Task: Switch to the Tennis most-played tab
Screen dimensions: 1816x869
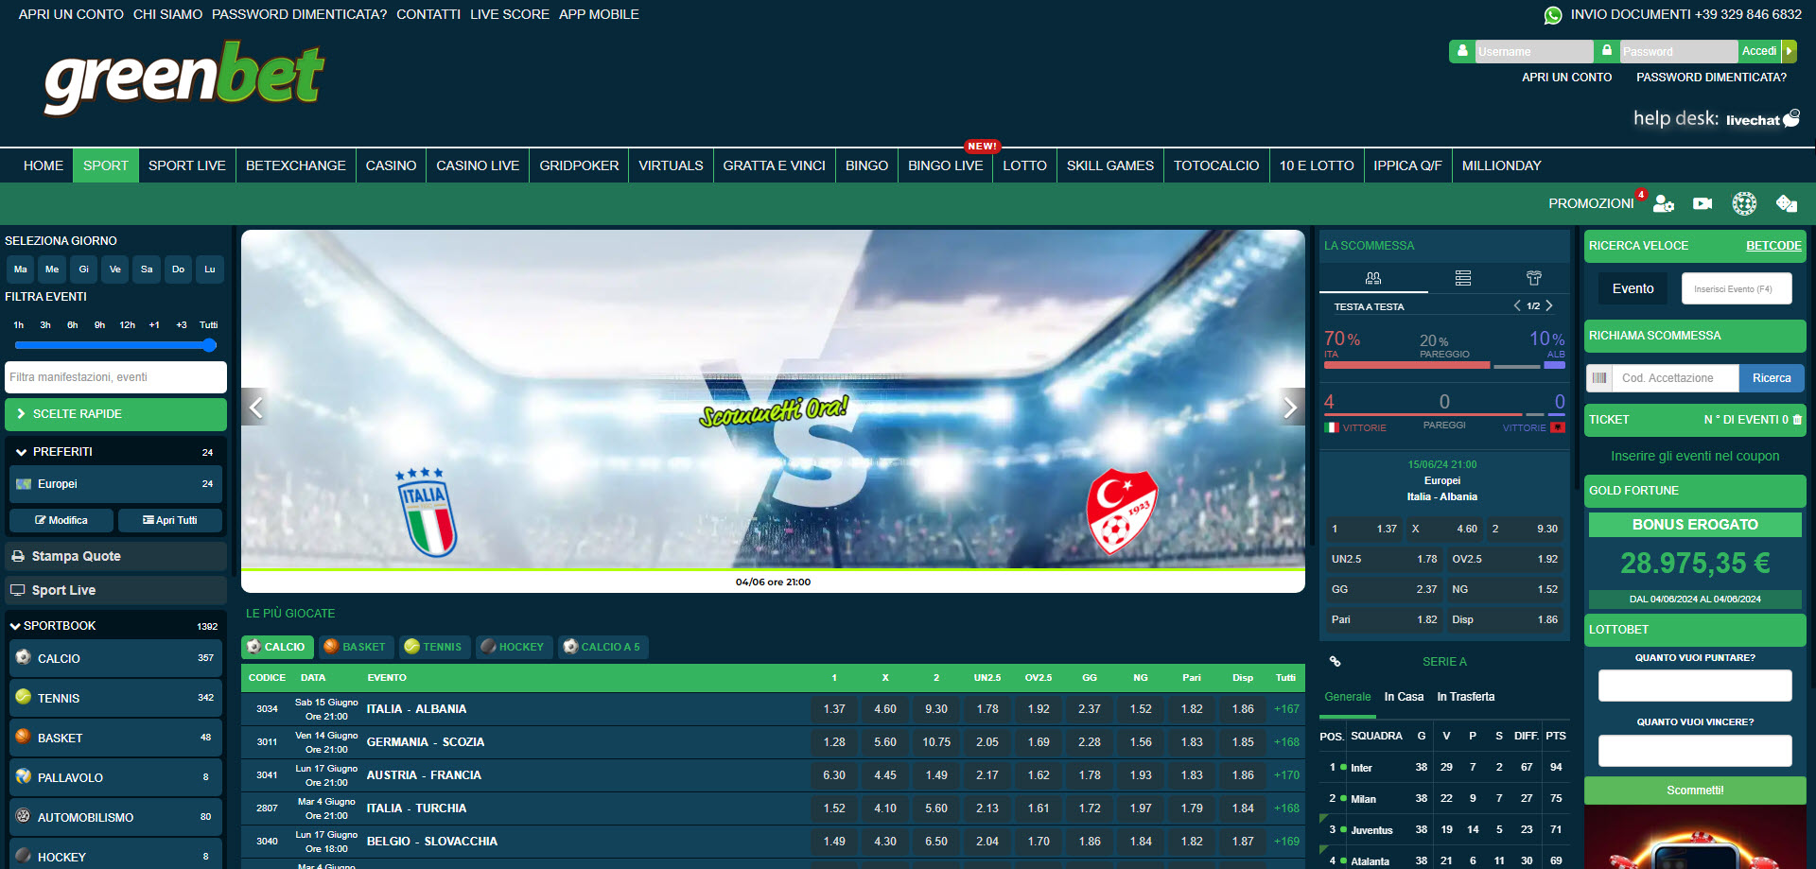Action: click(x=433, y=647)
